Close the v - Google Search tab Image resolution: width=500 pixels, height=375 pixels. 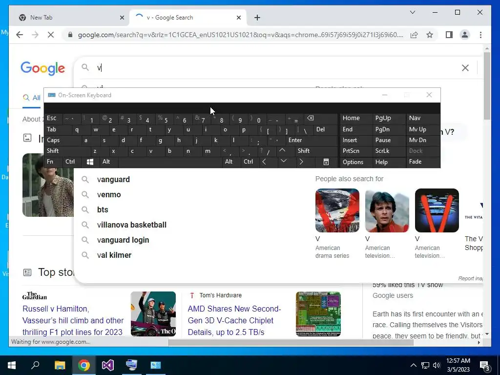238,18
